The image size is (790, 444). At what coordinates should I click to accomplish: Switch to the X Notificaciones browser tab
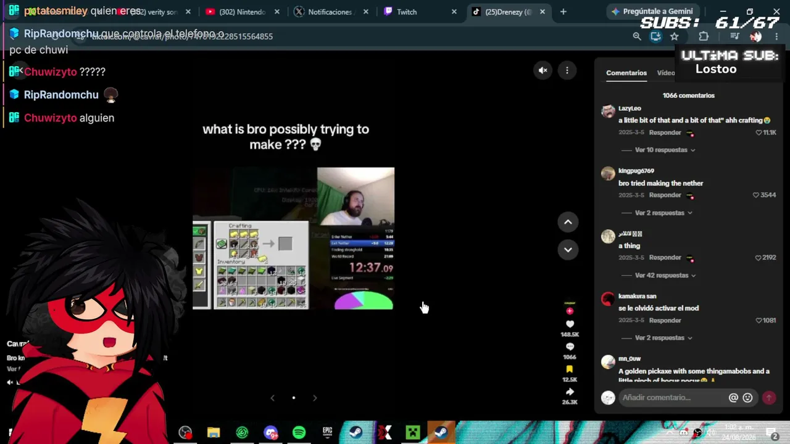(x=329, y=12)
